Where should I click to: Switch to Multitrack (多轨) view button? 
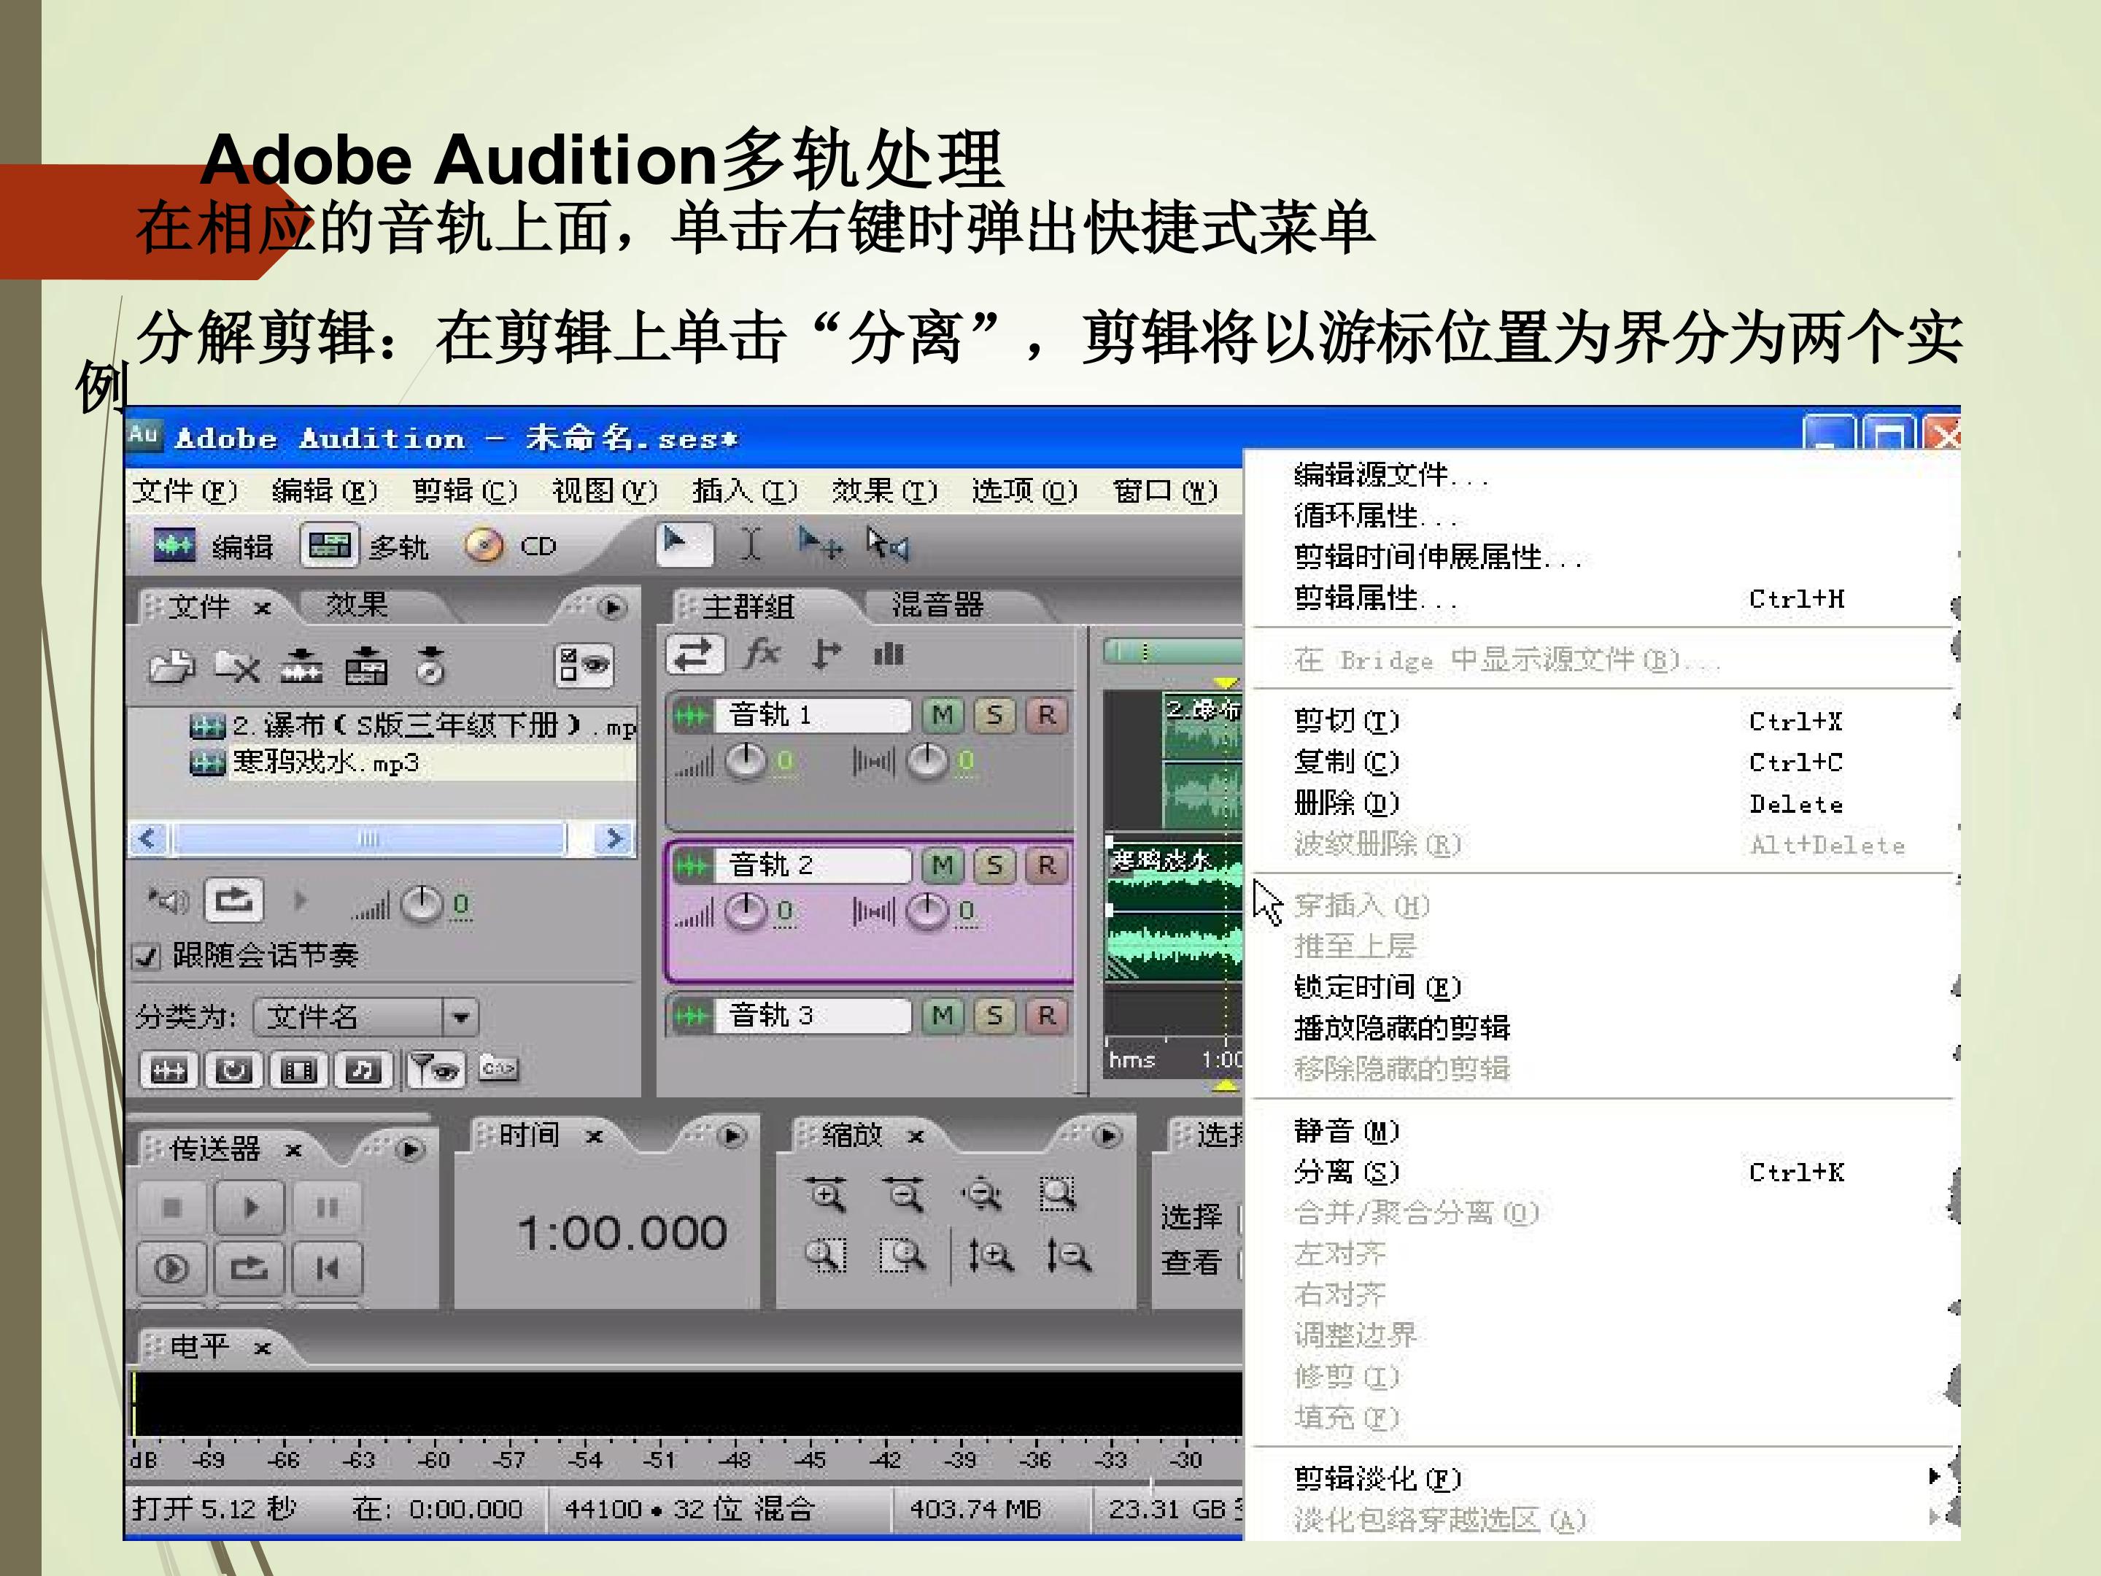coord(365,546)
